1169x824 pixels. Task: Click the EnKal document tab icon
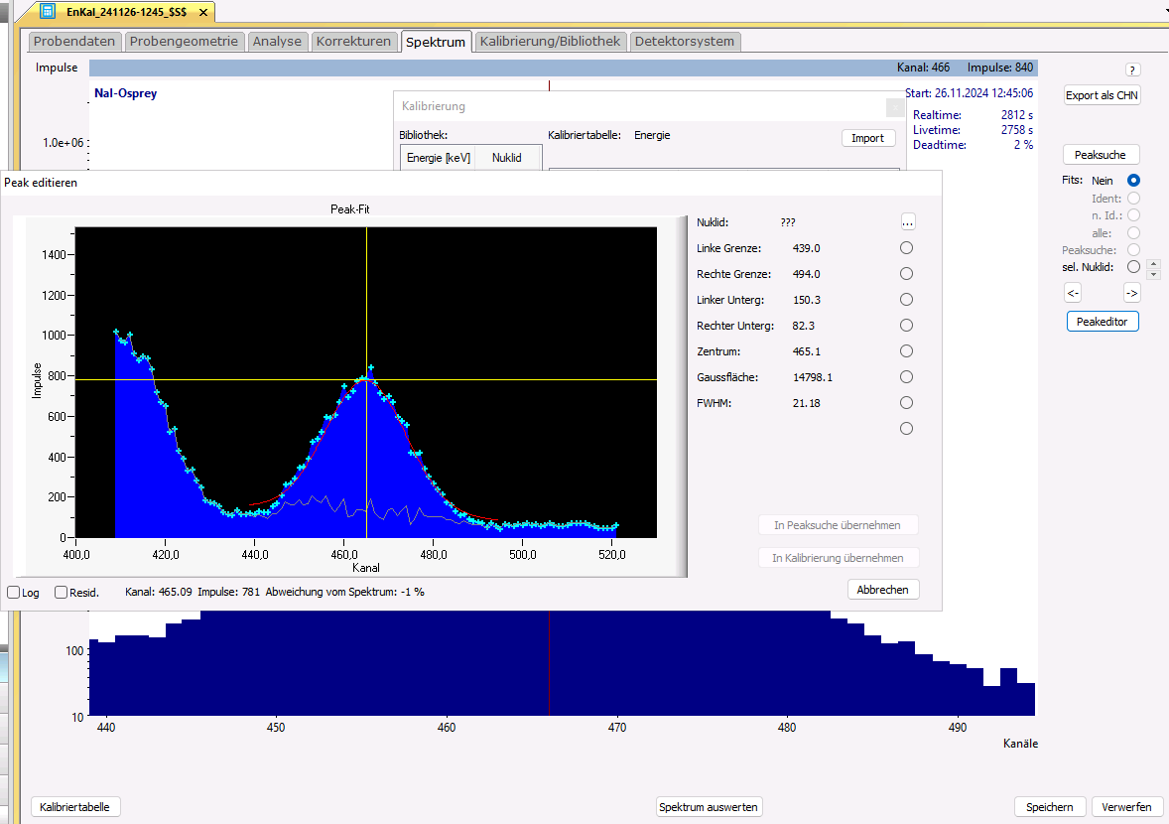click(x=47, y=10)
